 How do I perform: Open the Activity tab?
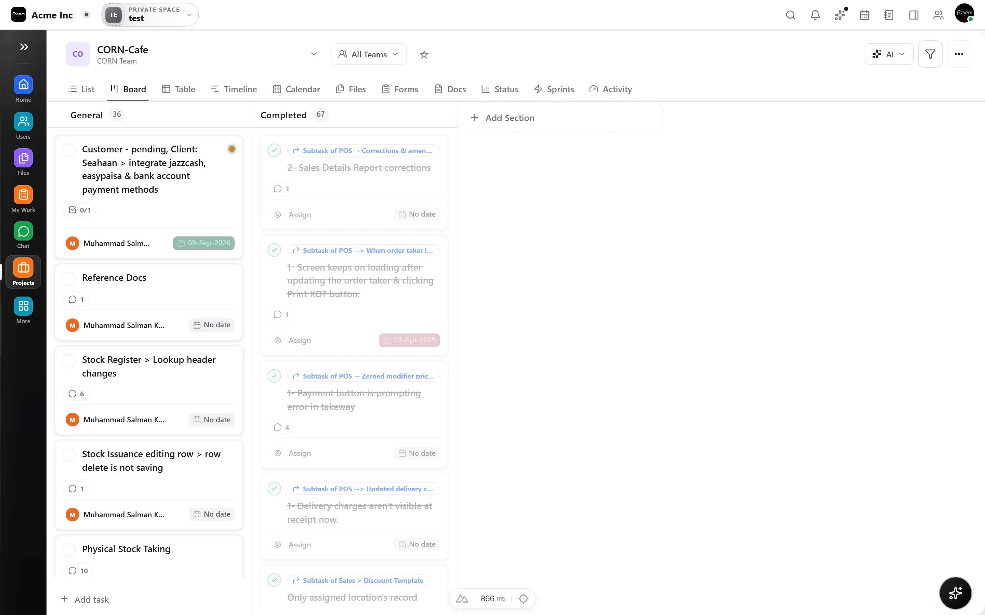[x=610, y=89]
